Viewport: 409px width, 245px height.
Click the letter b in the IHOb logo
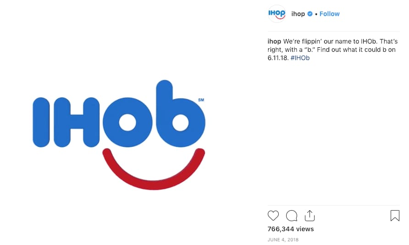181,113
